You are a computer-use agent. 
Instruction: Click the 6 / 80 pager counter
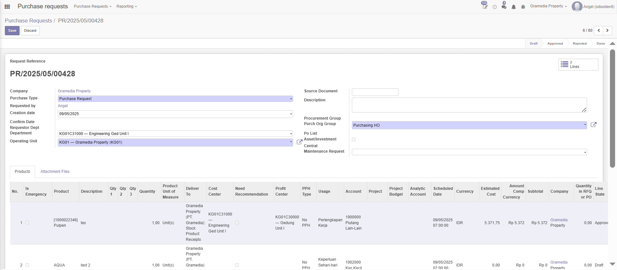587,30
